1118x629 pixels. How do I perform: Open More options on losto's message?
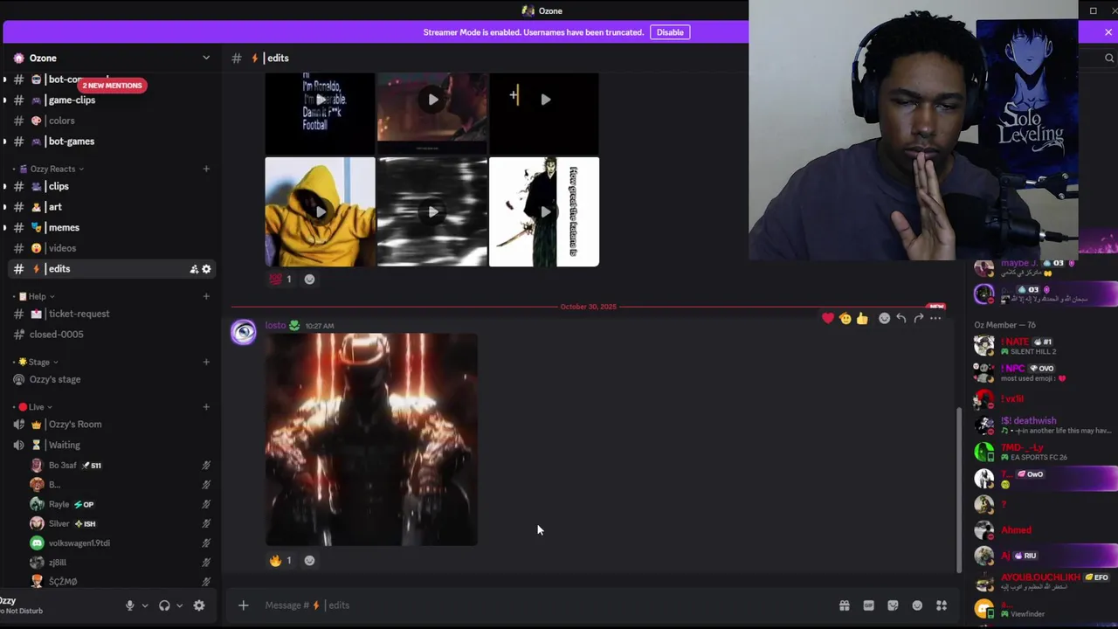tap(935, 318)
